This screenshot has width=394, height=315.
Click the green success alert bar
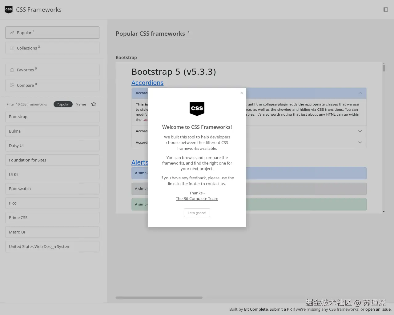click(x=306, y=205)
